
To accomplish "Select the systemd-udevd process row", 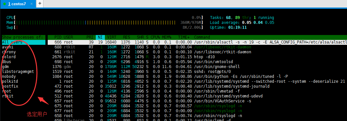I will pos(197,96).
